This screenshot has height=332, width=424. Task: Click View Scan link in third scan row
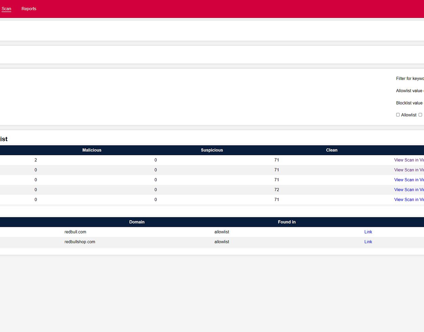(x=409, y=180)
